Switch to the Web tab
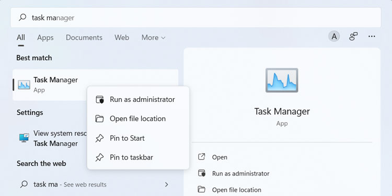Image resolution: width=392 pixels, height=196 pixels. 122,38
